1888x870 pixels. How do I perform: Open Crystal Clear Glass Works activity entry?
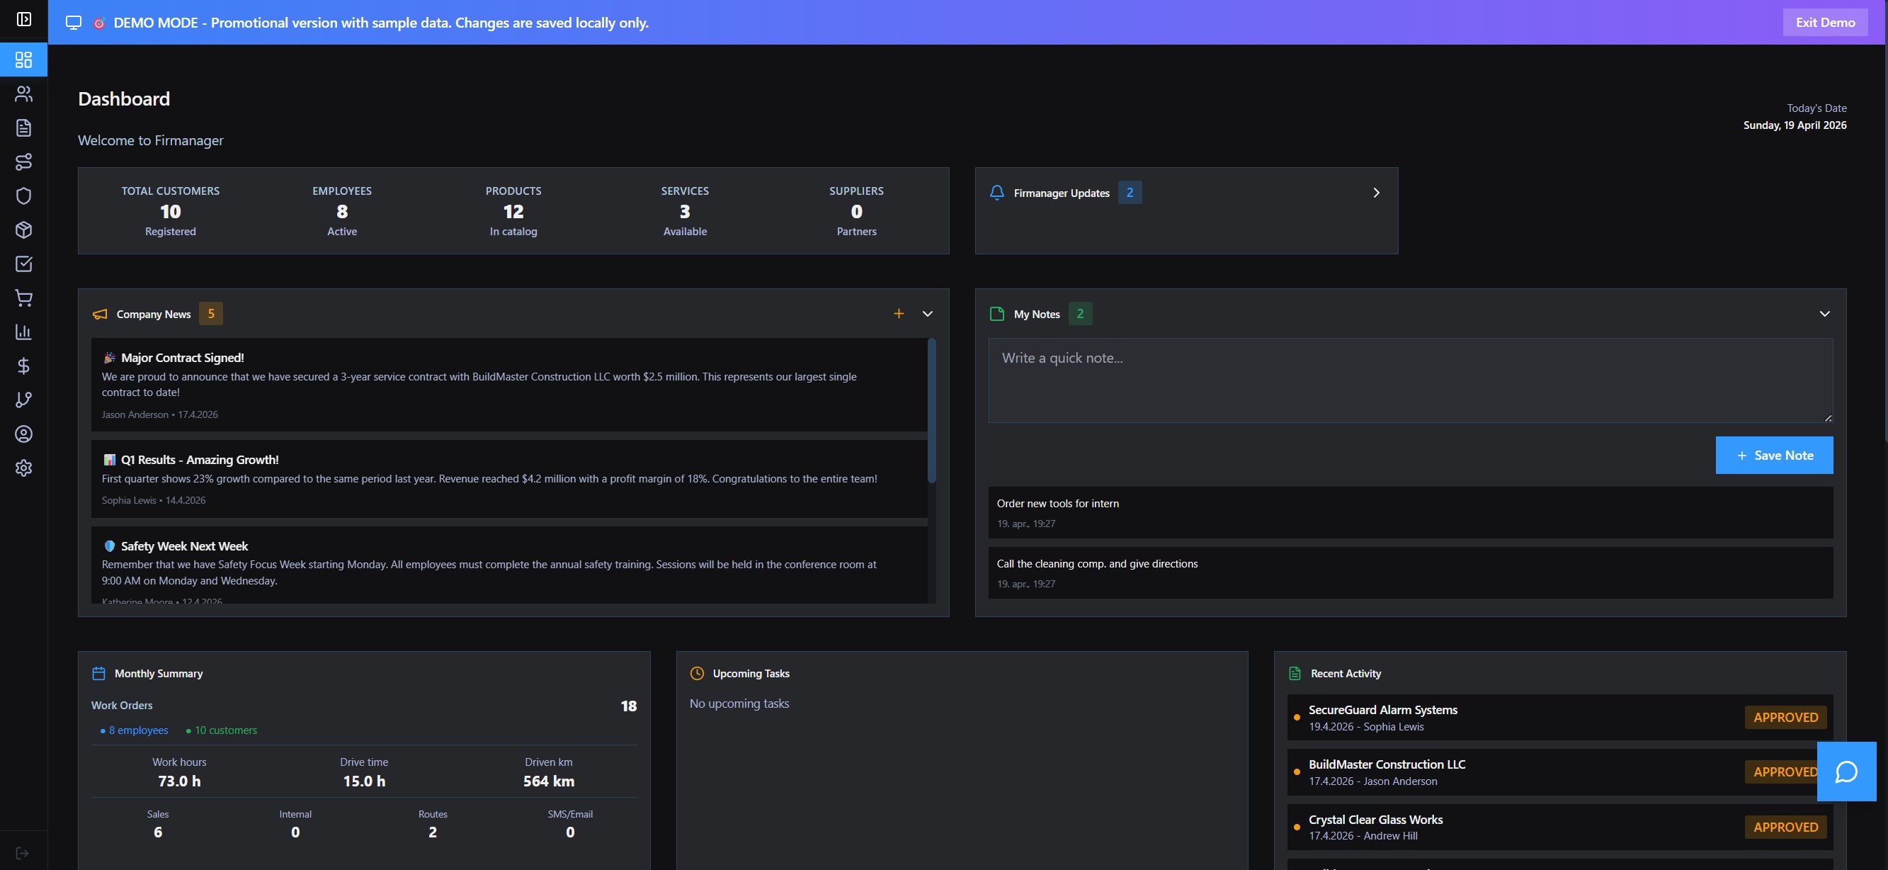click(x=1559, y=827)
